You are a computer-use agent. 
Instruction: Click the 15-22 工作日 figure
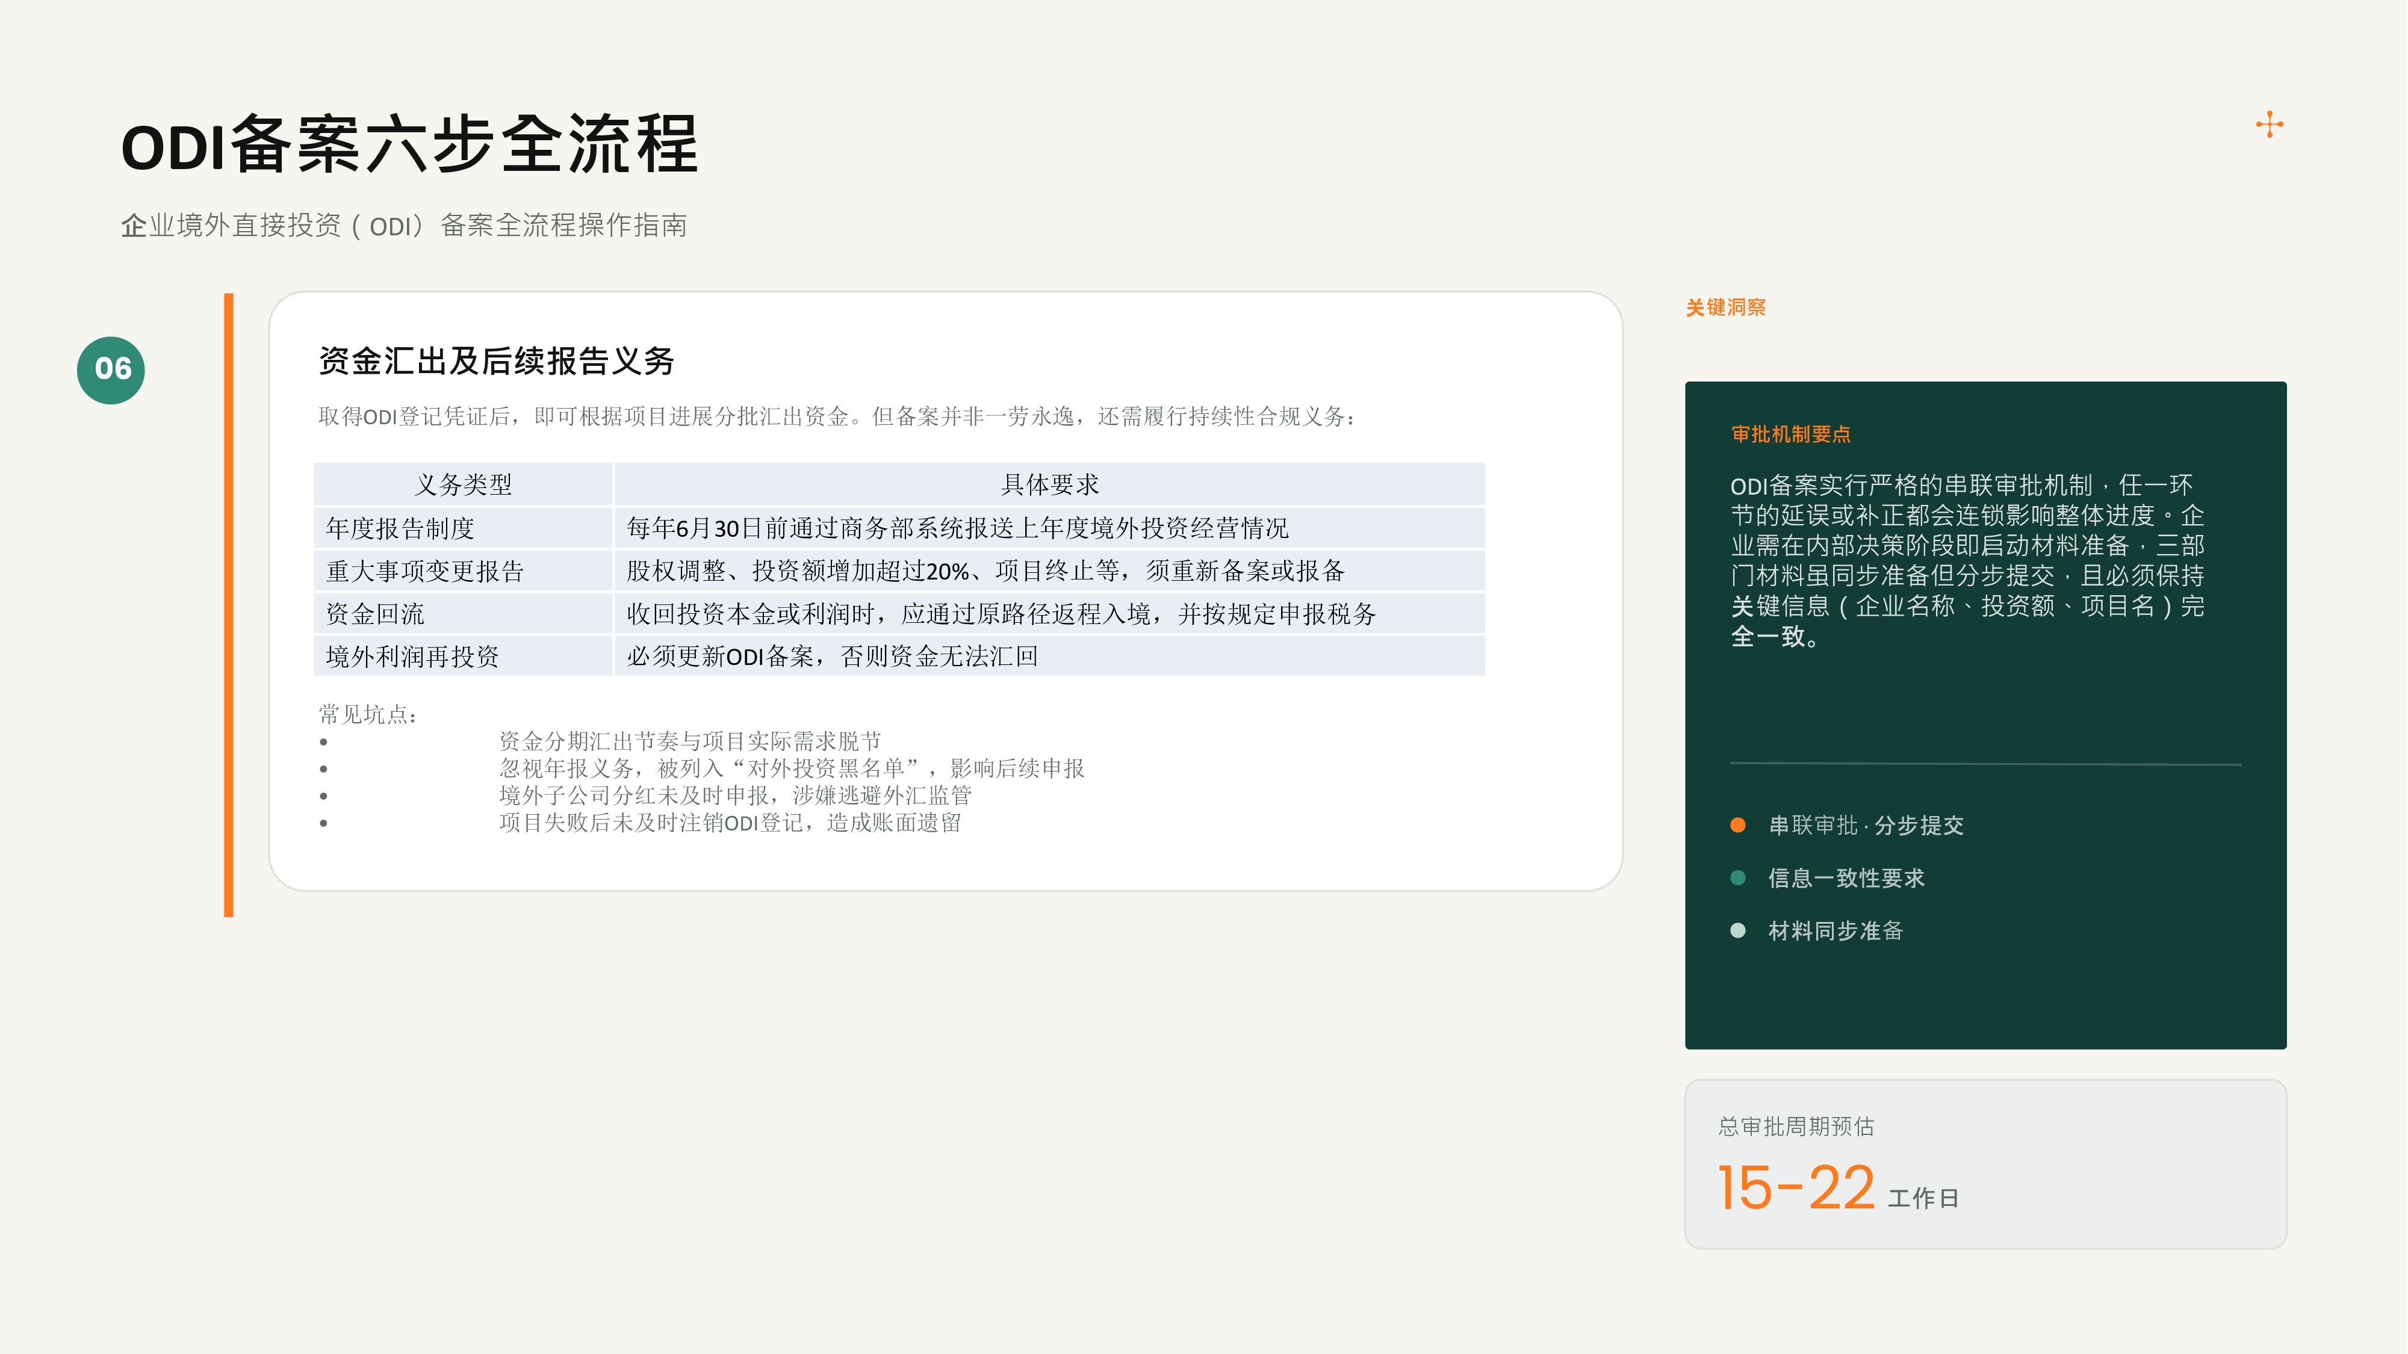click(1838, 1189)
